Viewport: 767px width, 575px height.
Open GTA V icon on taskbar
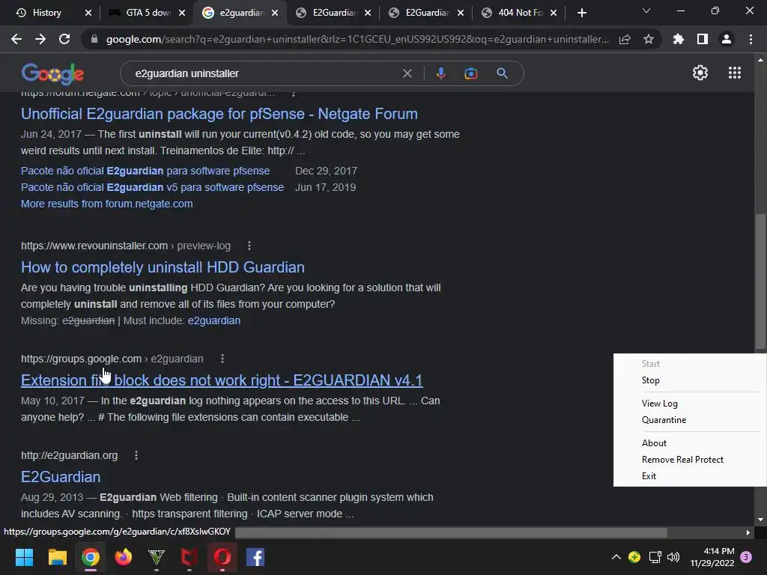coord(157,557)
